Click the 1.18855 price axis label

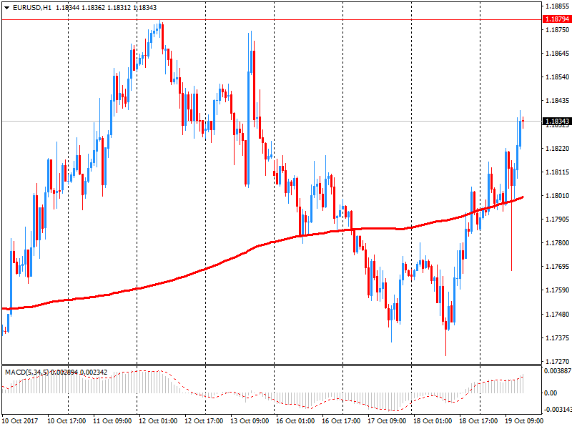coord(558,6)
